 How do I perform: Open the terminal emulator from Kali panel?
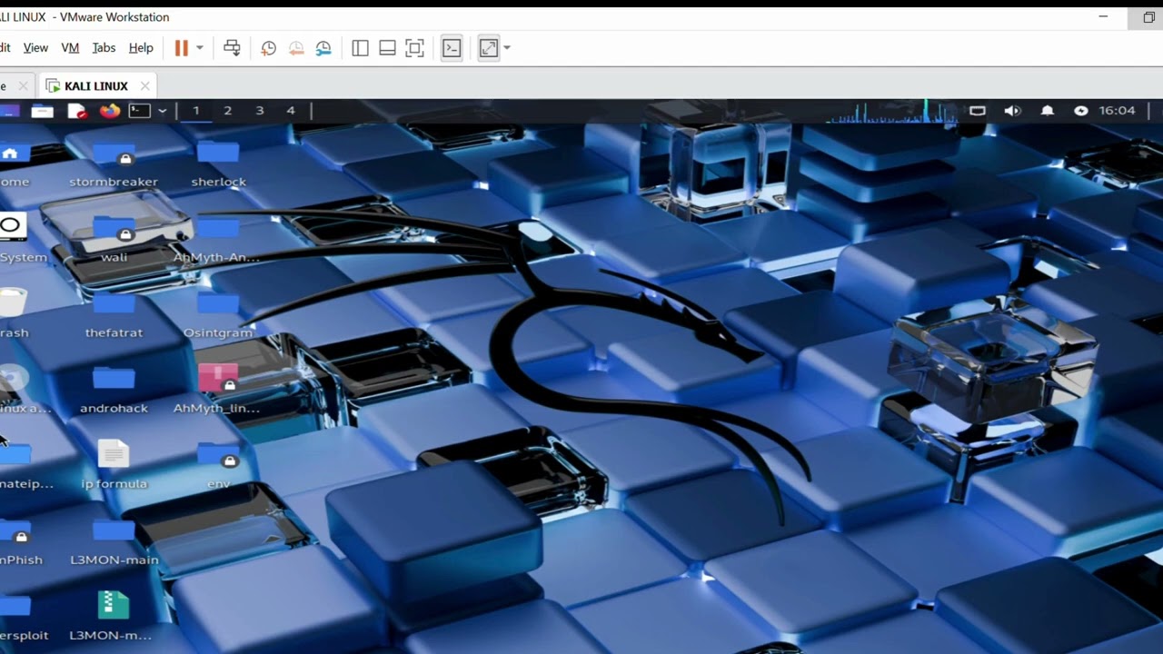coord(139,111)
